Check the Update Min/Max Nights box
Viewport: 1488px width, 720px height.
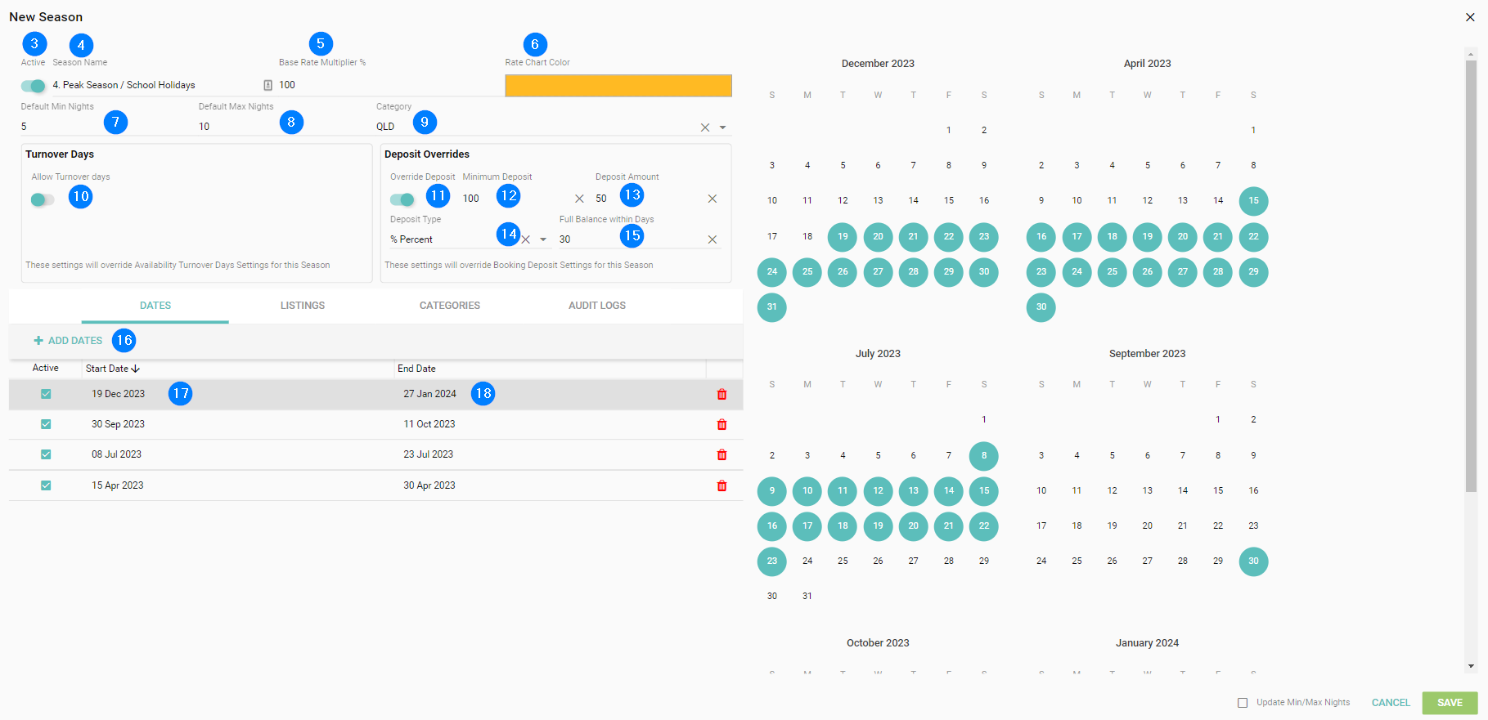(x=1243, y=703)
